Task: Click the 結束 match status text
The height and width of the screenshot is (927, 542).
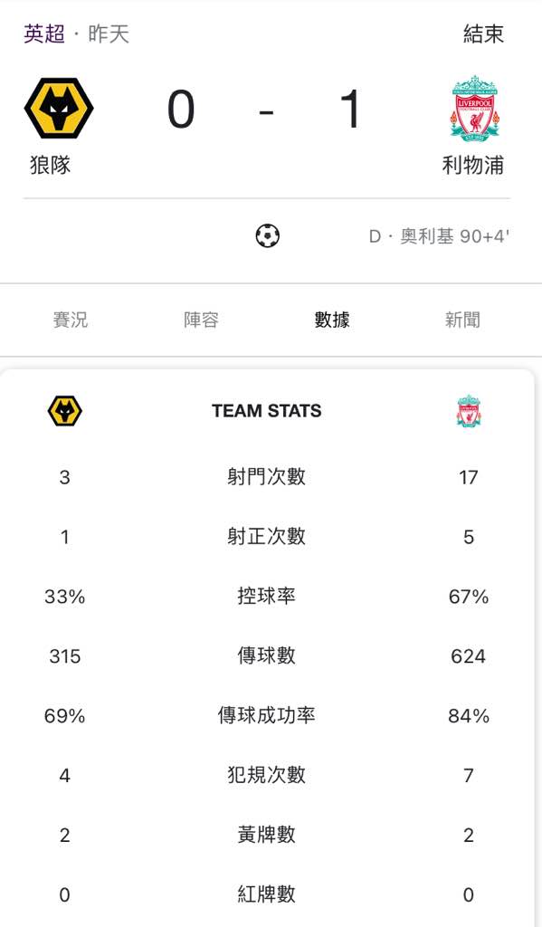Action: pos(483,33)
